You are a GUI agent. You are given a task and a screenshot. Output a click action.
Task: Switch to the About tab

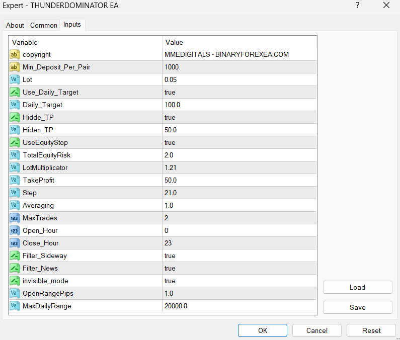tap(15, 25)
